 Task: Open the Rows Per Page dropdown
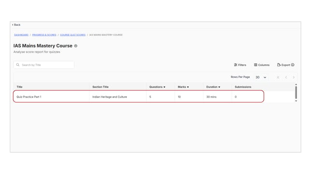click(261, 77)
